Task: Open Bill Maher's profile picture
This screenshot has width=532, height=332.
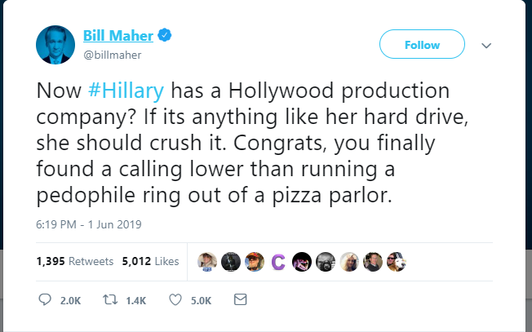Action: coord(55,45)
